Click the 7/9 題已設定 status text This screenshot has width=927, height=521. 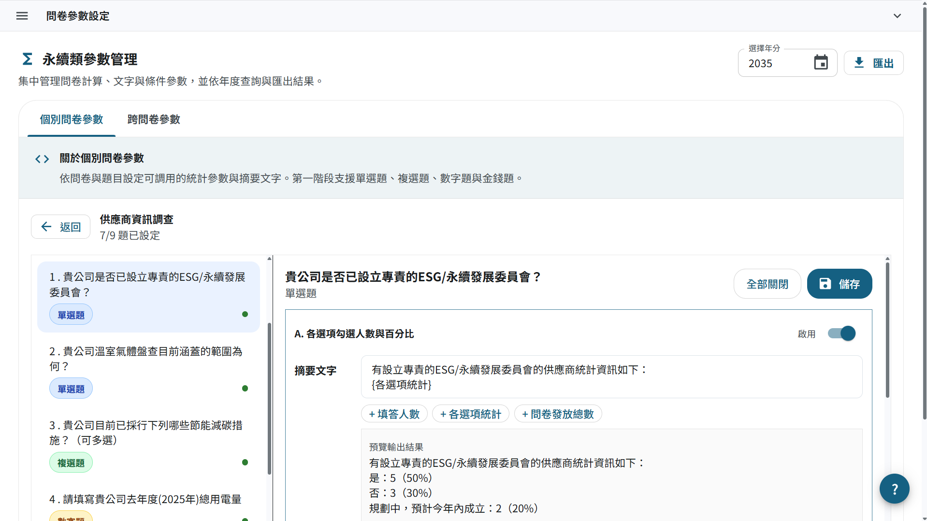click(x=130, y=235)
